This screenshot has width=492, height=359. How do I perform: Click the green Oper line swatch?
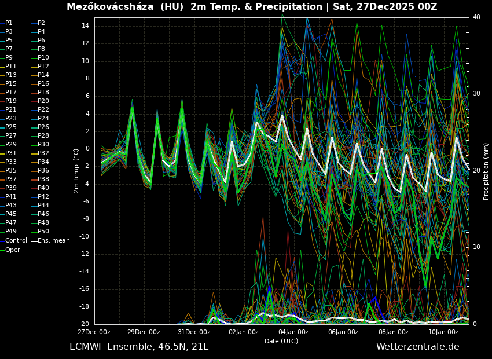click(x=2, y=250)
